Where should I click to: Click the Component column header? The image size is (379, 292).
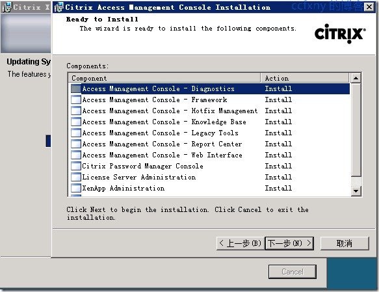click(164, 78)
